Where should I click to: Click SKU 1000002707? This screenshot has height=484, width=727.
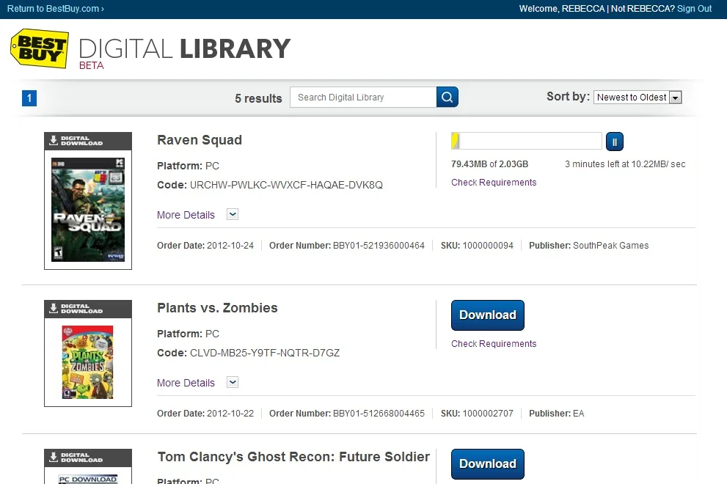488,414
